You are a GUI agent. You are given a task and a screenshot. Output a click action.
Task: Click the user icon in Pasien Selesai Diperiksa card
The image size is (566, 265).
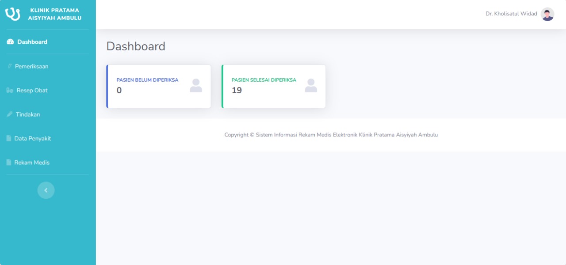(x=311, y=86)
